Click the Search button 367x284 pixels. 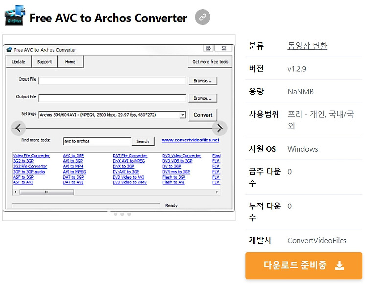143,141
